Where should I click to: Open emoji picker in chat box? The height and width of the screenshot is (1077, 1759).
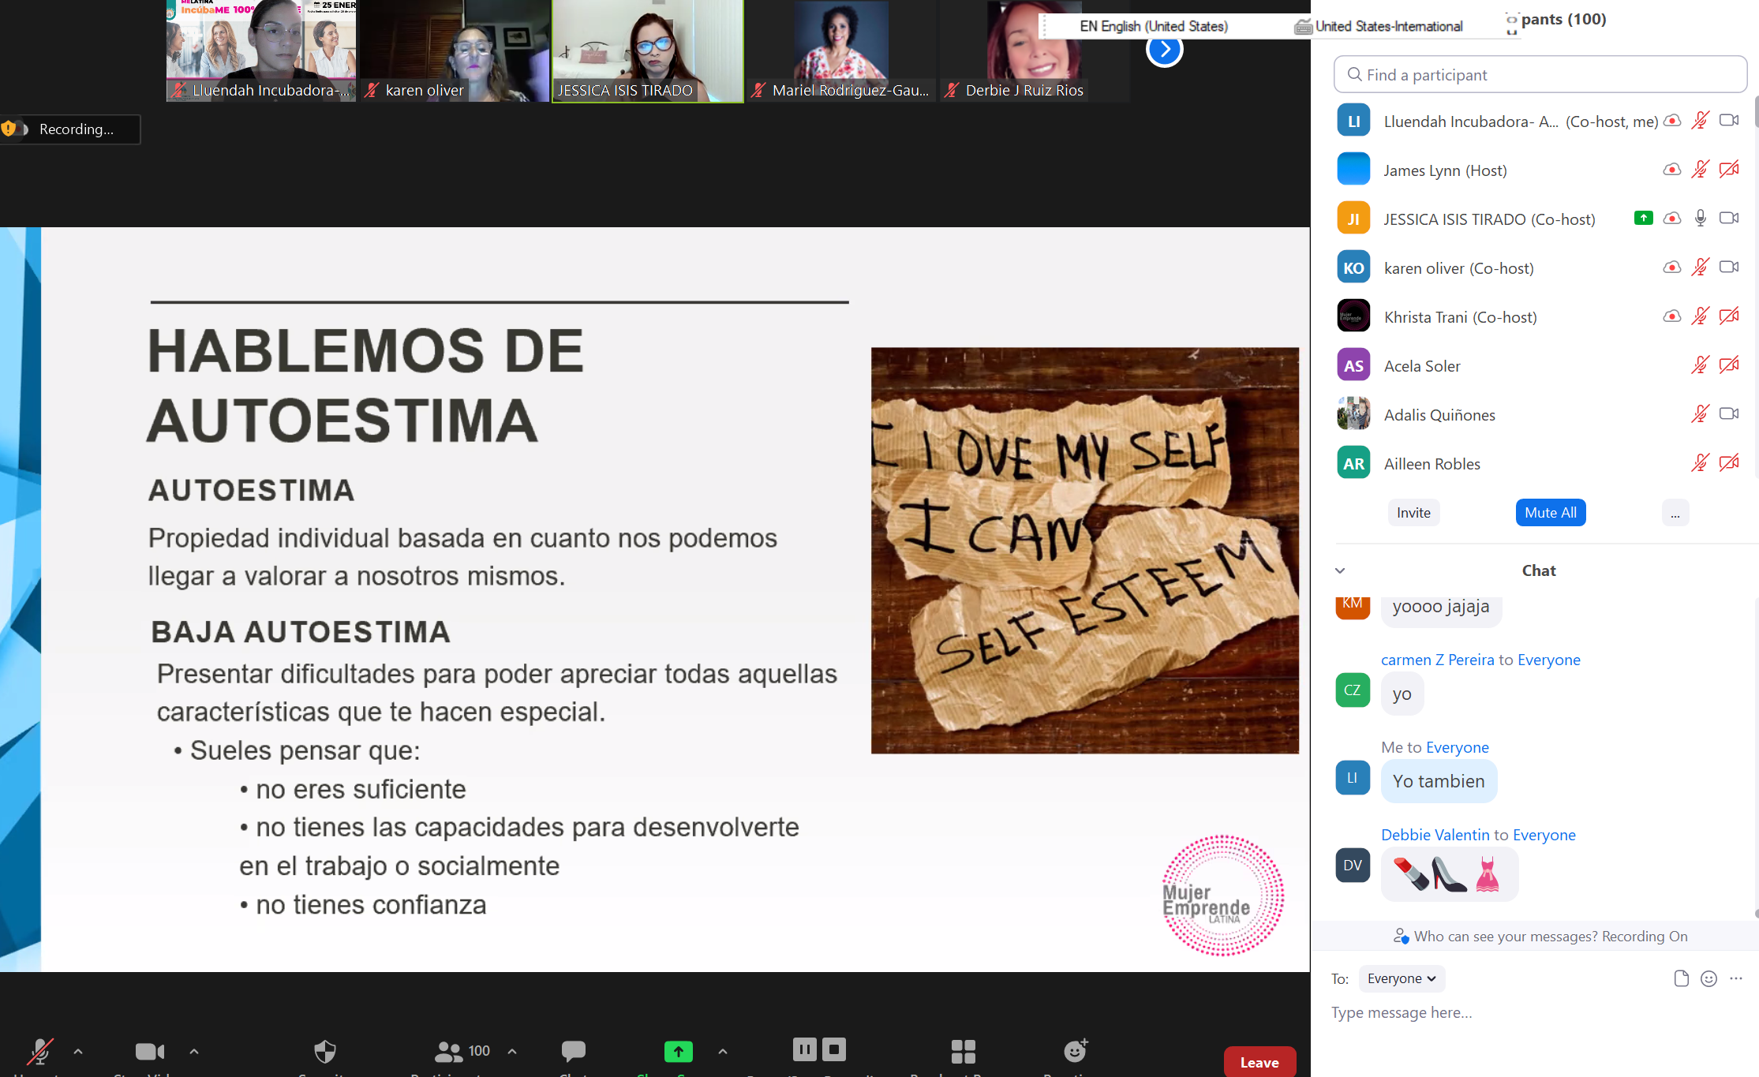point(1708,978)
